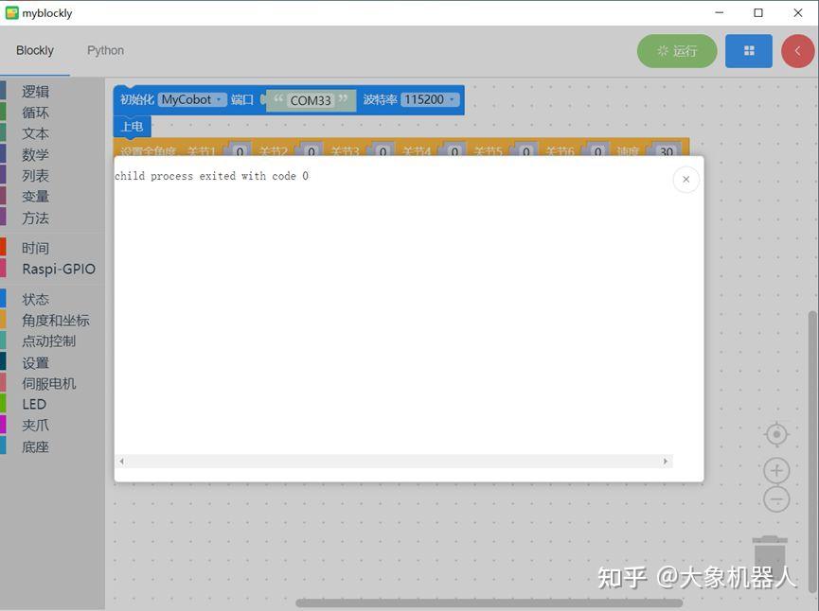Switch to the Blockly tab
The height and width of the screenshot is (611, 819).
(34, 50)
